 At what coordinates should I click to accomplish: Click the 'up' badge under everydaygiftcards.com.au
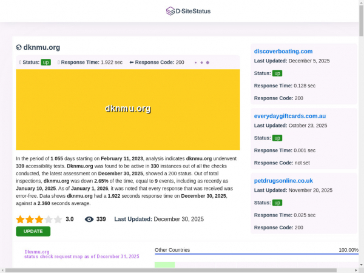pyautogui.click(x=277, y=138)
